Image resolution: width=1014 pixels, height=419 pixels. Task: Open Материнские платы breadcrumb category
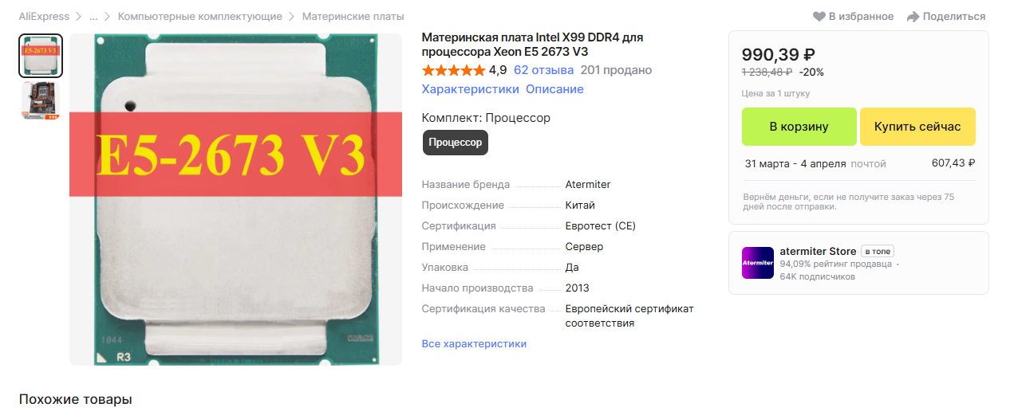click(353, 17)
